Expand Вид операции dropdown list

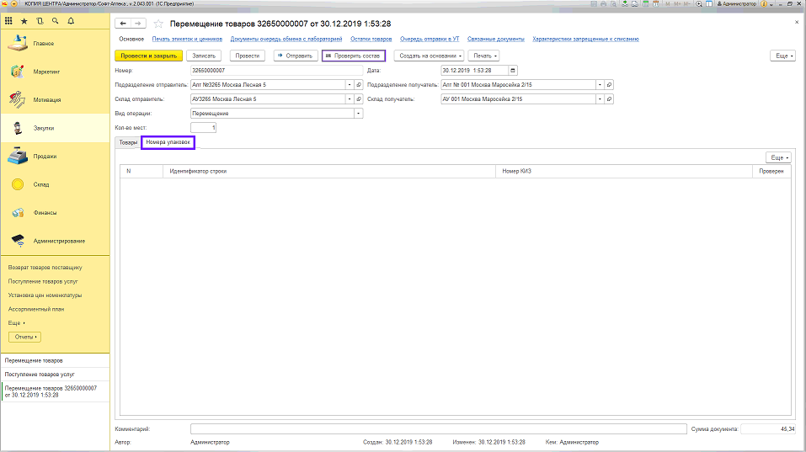click(x=358, y=113)
